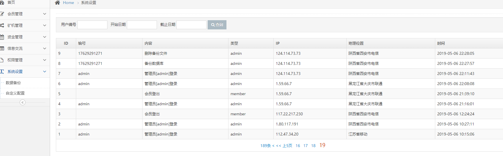Click the 矿机管理 shuffle icon
This screenshot has width=503, height=156.
tap(2, 25)
